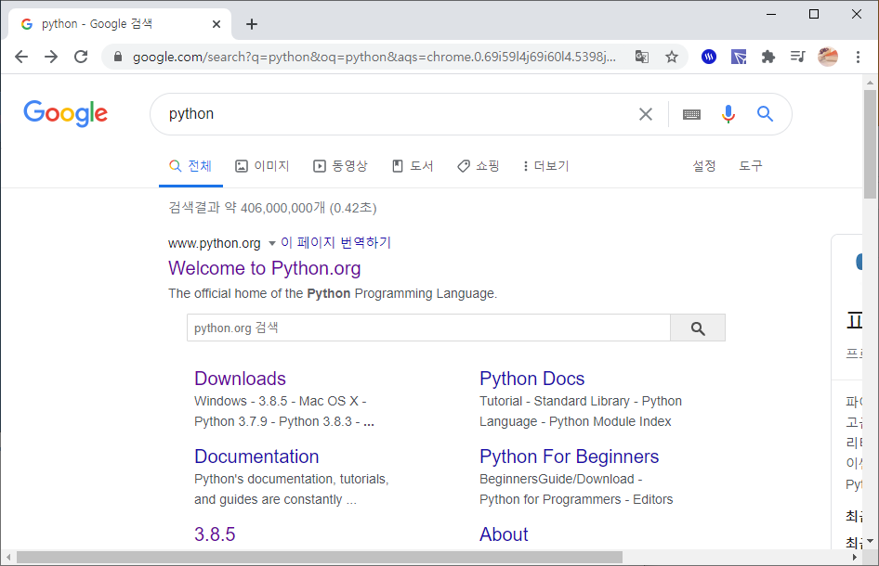Click the address bar URL
The image size is (879, 566).
pos(374,57)
